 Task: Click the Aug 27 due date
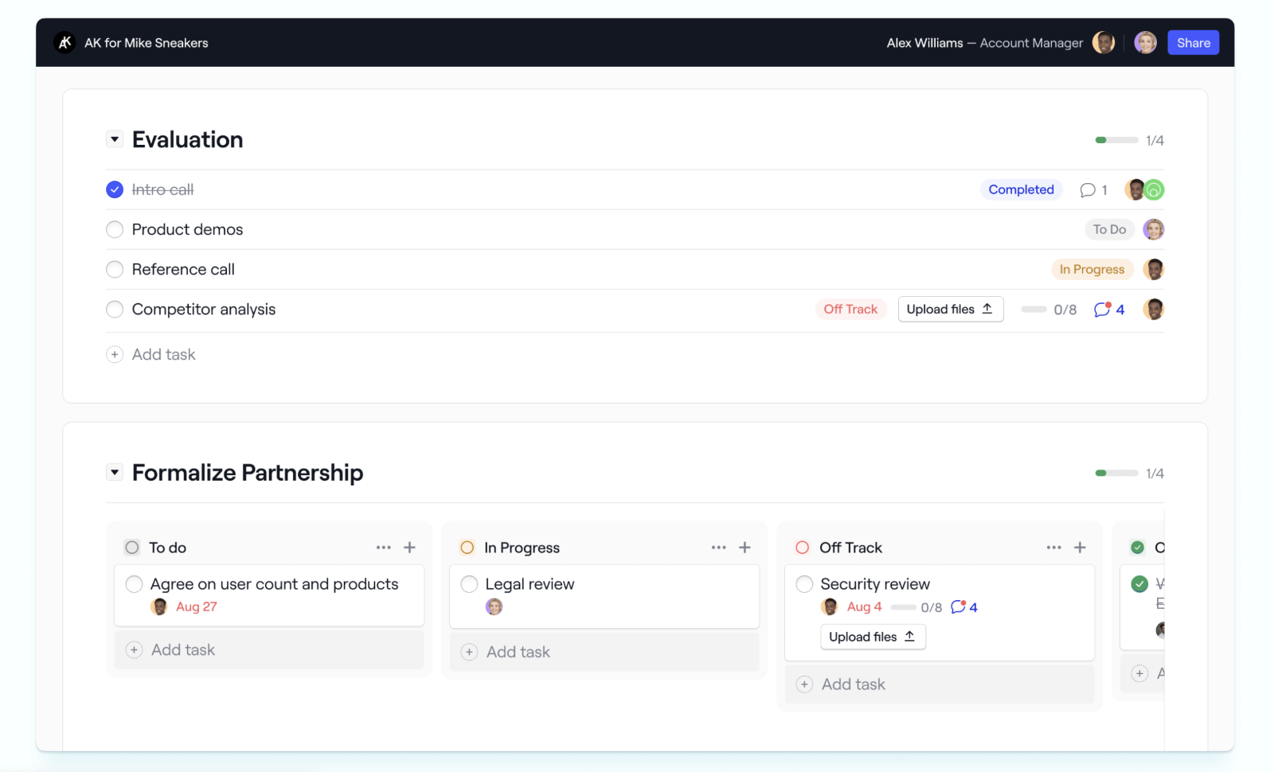(x=197, y=607)
